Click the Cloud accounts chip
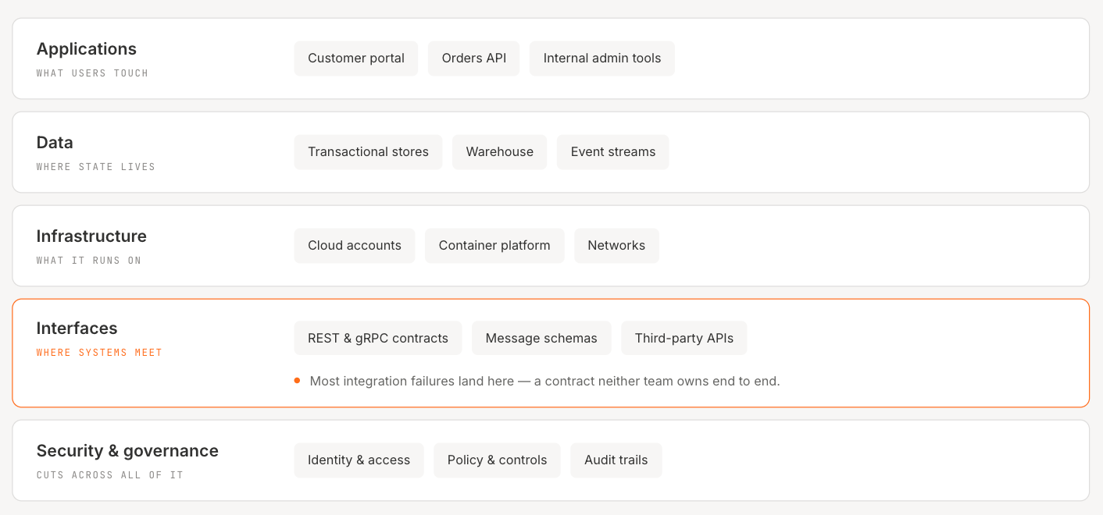 pyautogui.click(x=355, y=246)
